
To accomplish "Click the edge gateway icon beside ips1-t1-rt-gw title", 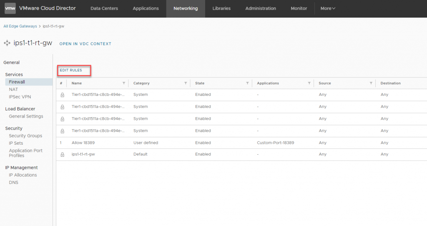I will coord(7,43).
